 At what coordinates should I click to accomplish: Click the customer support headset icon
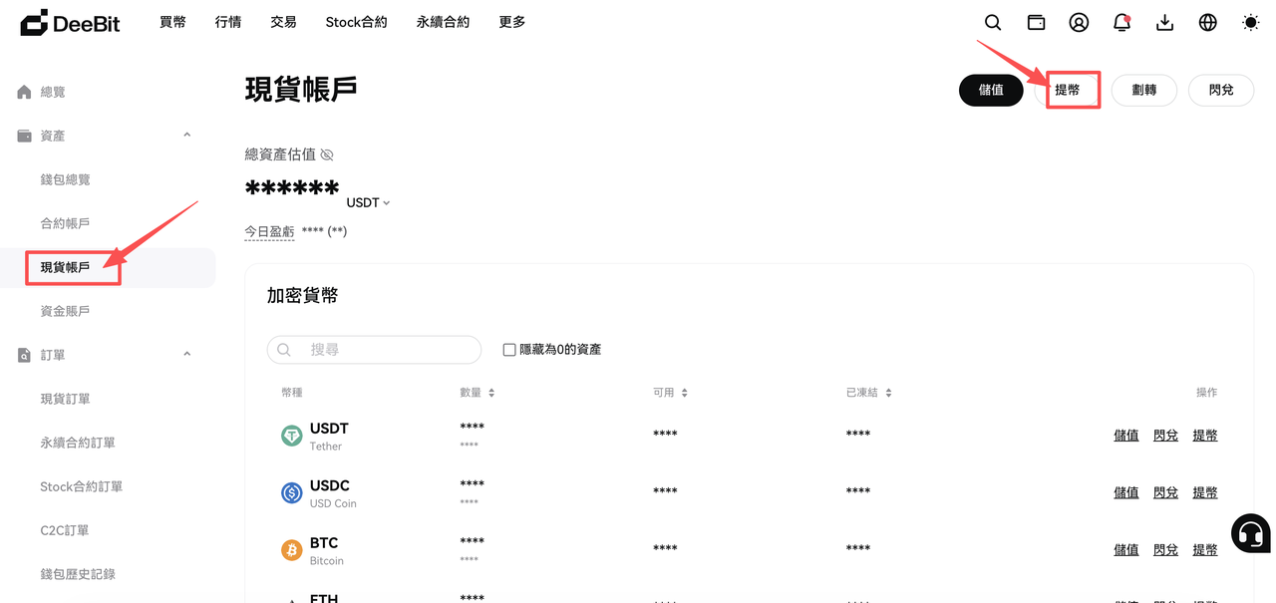tap(1251, 533)
